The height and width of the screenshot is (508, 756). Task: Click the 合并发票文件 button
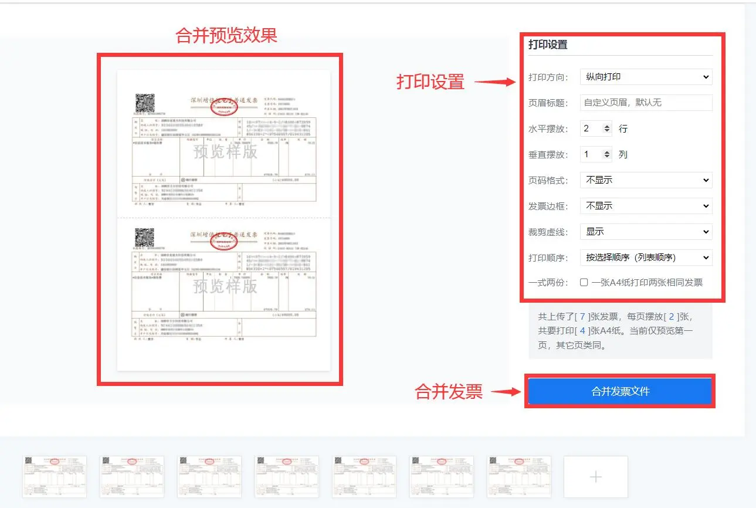(x=620, y=391)
